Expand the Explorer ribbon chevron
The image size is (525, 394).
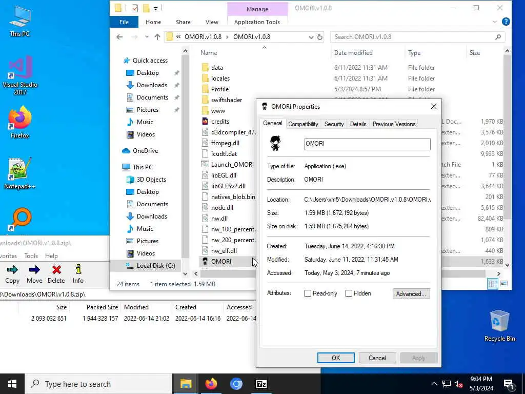pos(495,22)
